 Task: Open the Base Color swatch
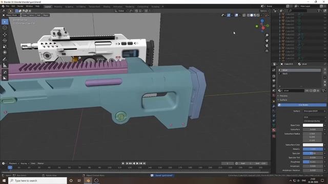coord(313,125)
